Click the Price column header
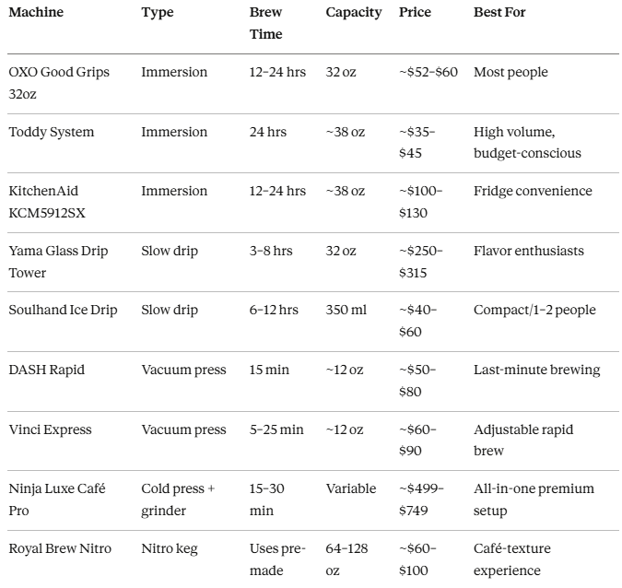The height and width of the screenshot is (588, 622). [415, 13]
